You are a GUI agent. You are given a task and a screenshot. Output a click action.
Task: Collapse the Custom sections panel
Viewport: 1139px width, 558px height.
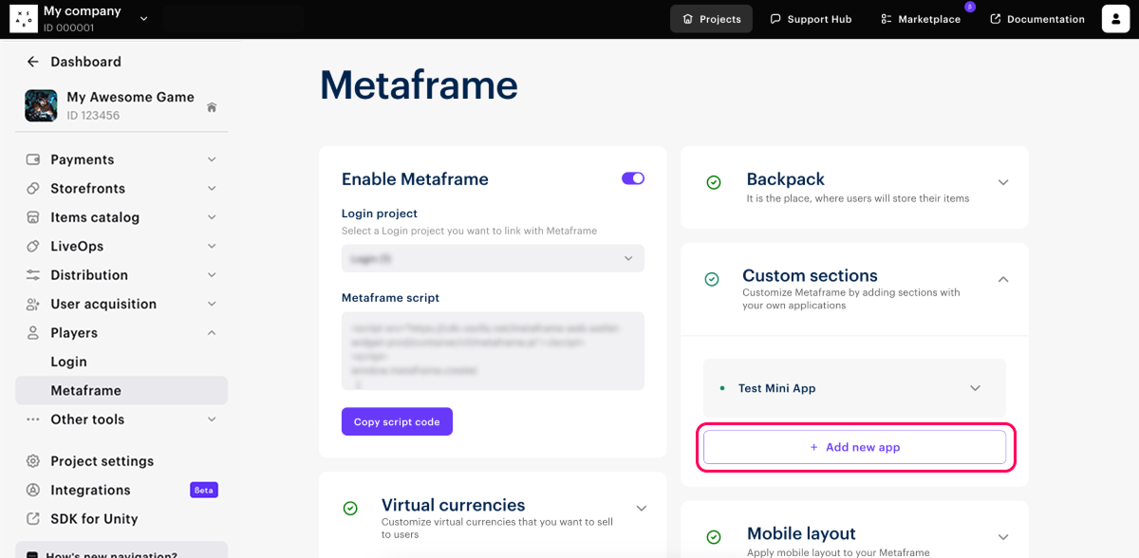1003,279
